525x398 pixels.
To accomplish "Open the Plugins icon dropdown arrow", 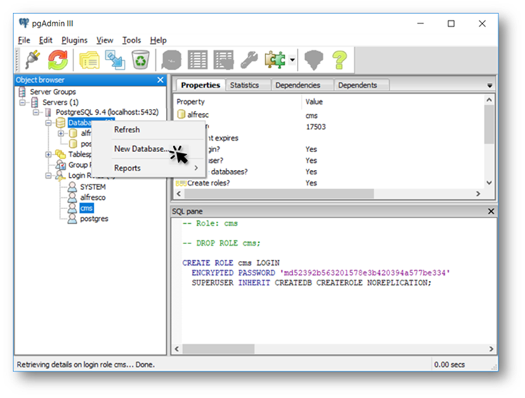I will [x=292, y=60].
